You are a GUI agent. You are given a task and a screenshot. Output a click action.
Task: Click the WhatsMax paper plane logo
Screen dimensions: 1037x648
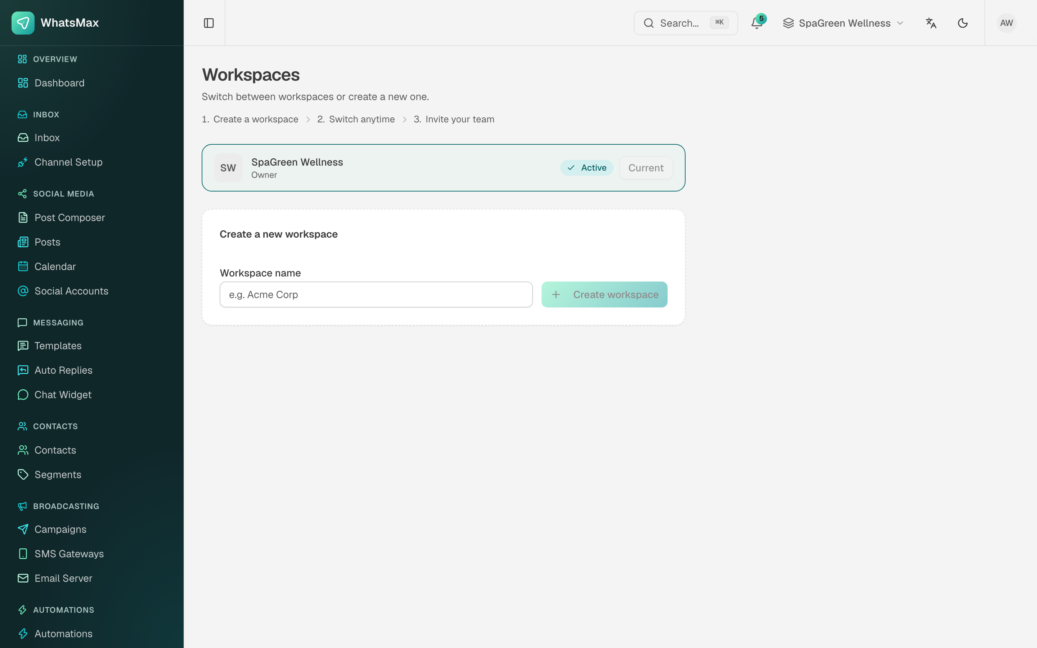[23, 23]
